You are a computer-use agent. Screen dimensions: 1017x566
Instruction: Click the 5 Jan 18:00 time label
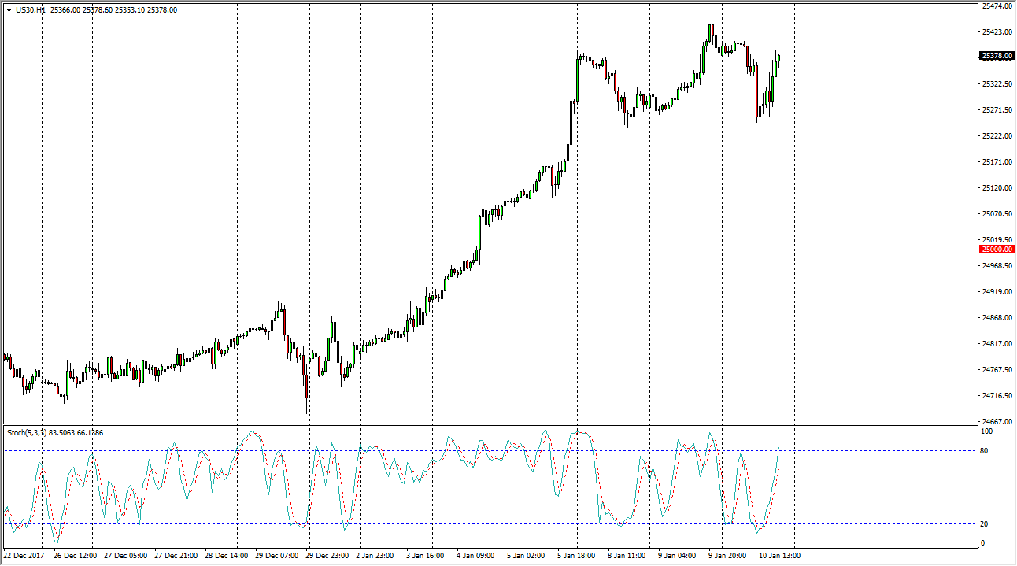[578, 556]
